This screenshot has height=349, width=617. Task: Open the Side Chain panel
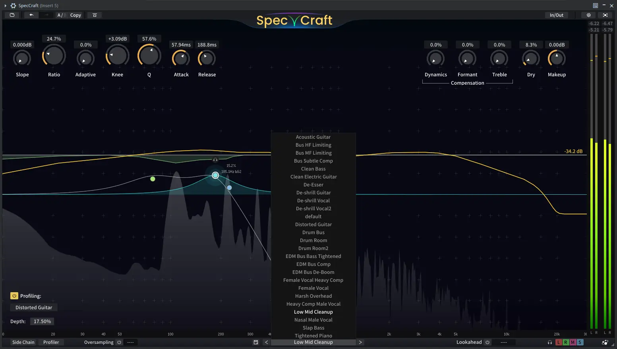[23, 342]
